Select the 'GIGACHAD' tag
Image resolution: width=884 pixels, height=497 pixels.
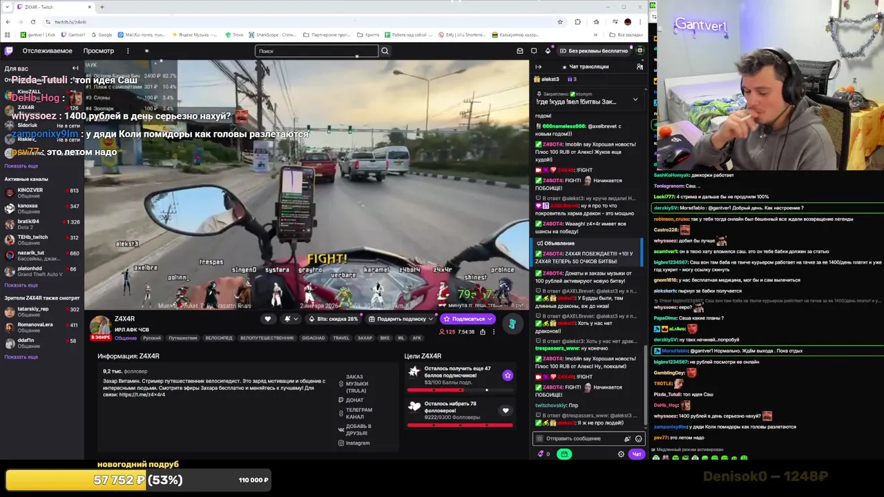coord(314,338)
